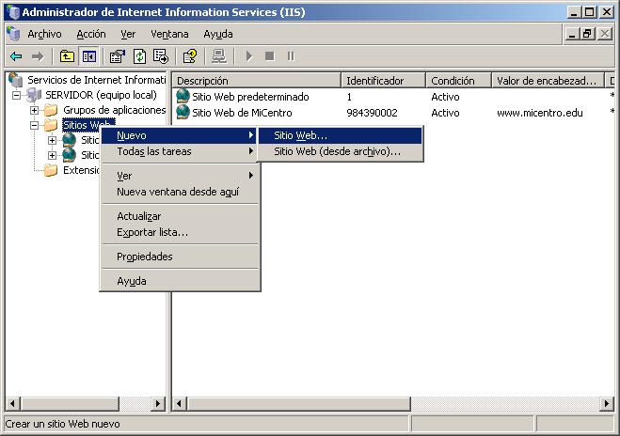The height and width of the screenshot is (436, 620).
Task: Click the title bar application icon
Action: [x=12, y=12]
